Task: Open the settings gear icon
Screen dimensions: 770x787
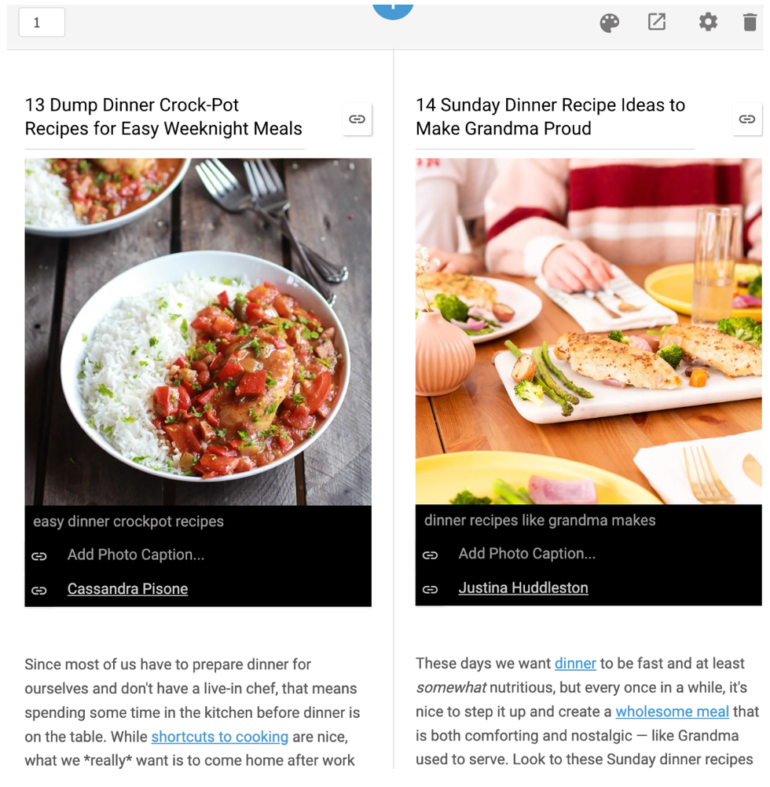Action: tap(708, 22)
